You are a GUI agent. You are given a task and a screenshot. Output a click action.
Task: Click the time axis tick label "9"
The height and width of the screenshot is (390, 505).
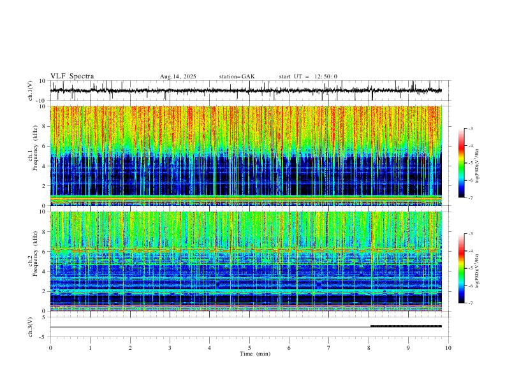408,348
